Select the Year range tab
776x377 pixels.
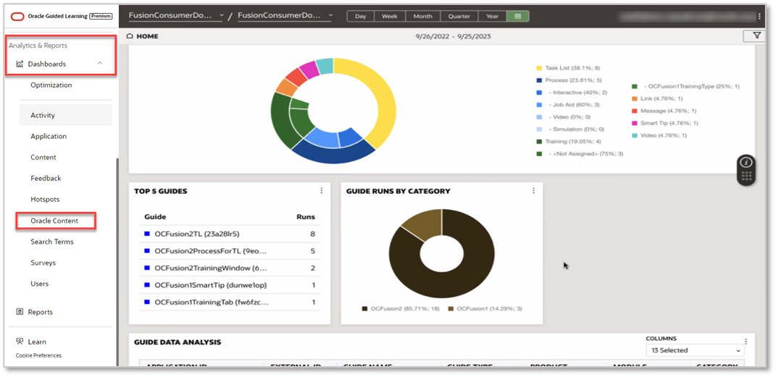(x=493, y=17)
